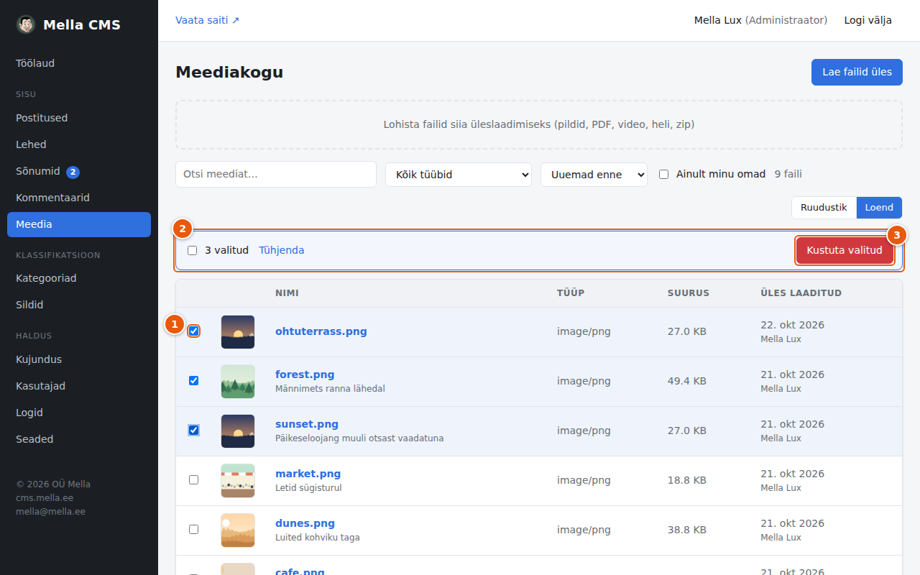Open Kategooriad in the sidebar
The height and width of the screenshot is (575, 920).
click(x=79, y=278)
